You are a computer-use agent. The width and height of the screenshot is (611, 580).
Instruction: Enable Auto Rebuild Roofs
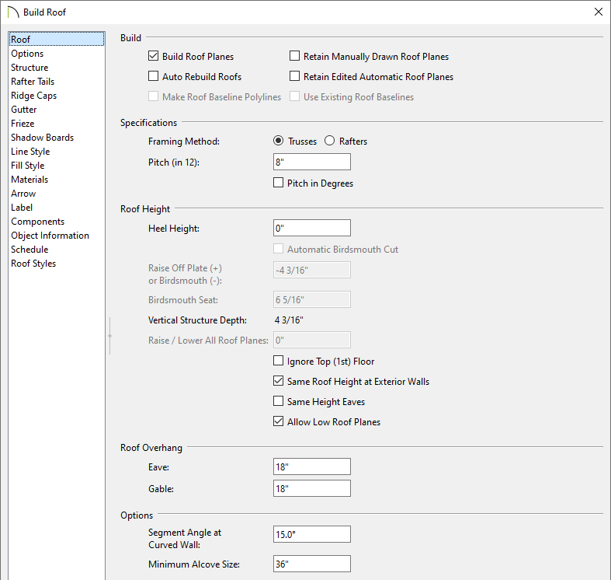(154, 75)
